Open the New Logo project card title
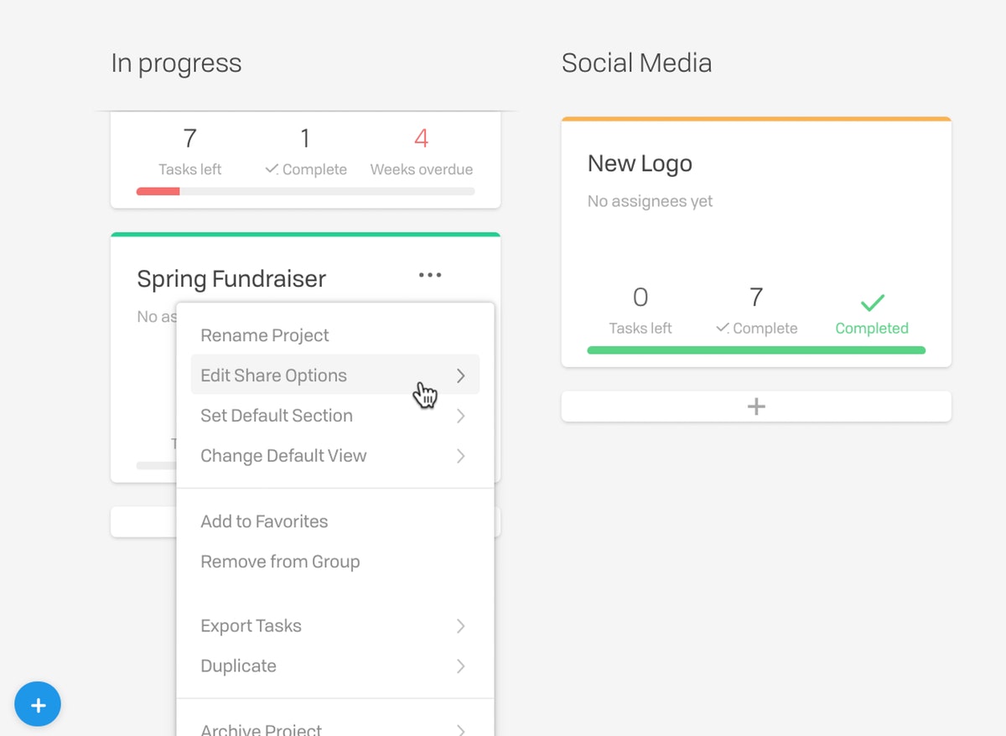The image size is (1006, 736). point(640,163)
